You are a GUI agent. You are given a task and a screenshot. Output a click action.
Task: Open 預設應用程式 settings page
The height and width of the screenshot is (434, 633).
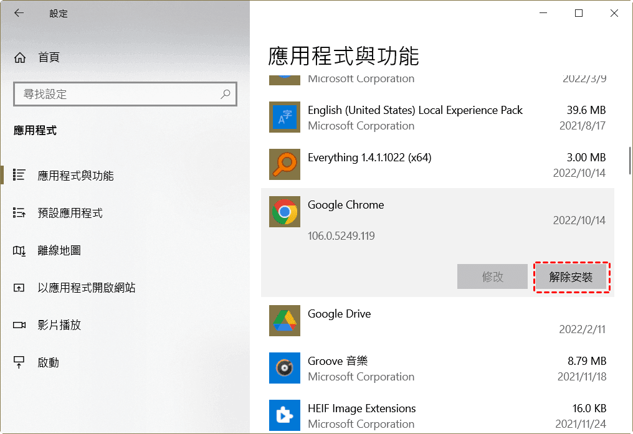70,213
